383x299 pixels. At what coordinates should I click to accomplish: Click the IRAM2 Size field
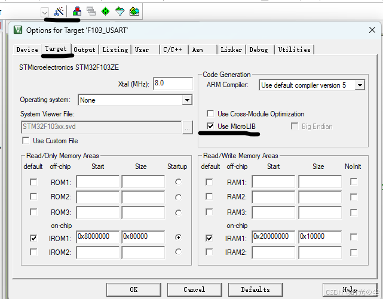[x=320, y=252]
